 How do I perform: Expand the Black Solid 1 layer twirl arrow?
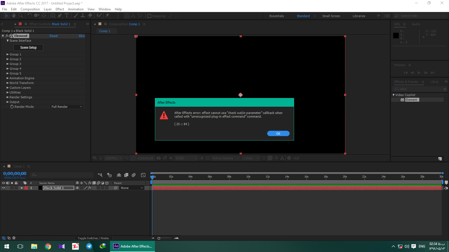(22, 188)
